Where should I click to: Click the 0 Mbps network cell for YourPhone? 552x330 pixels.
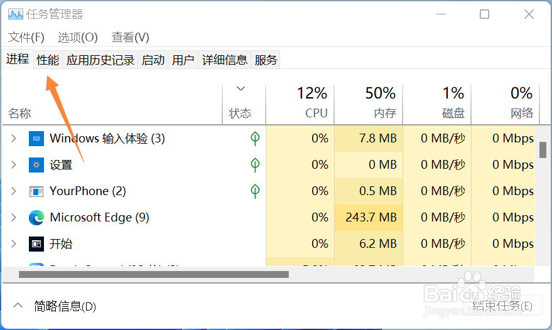[x=504, y=191]
